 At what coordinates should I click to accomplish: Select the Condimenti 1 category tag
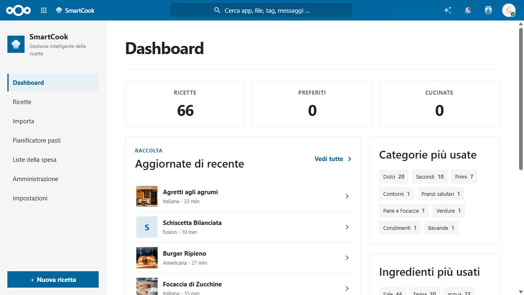pyautogui.click(x=400, y=228)
